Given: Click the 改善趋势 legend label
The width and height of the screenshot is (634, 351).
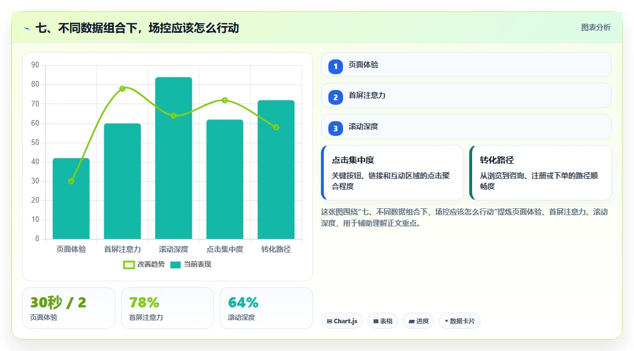Looking at the screenshot, I should (x=151, y=264).
